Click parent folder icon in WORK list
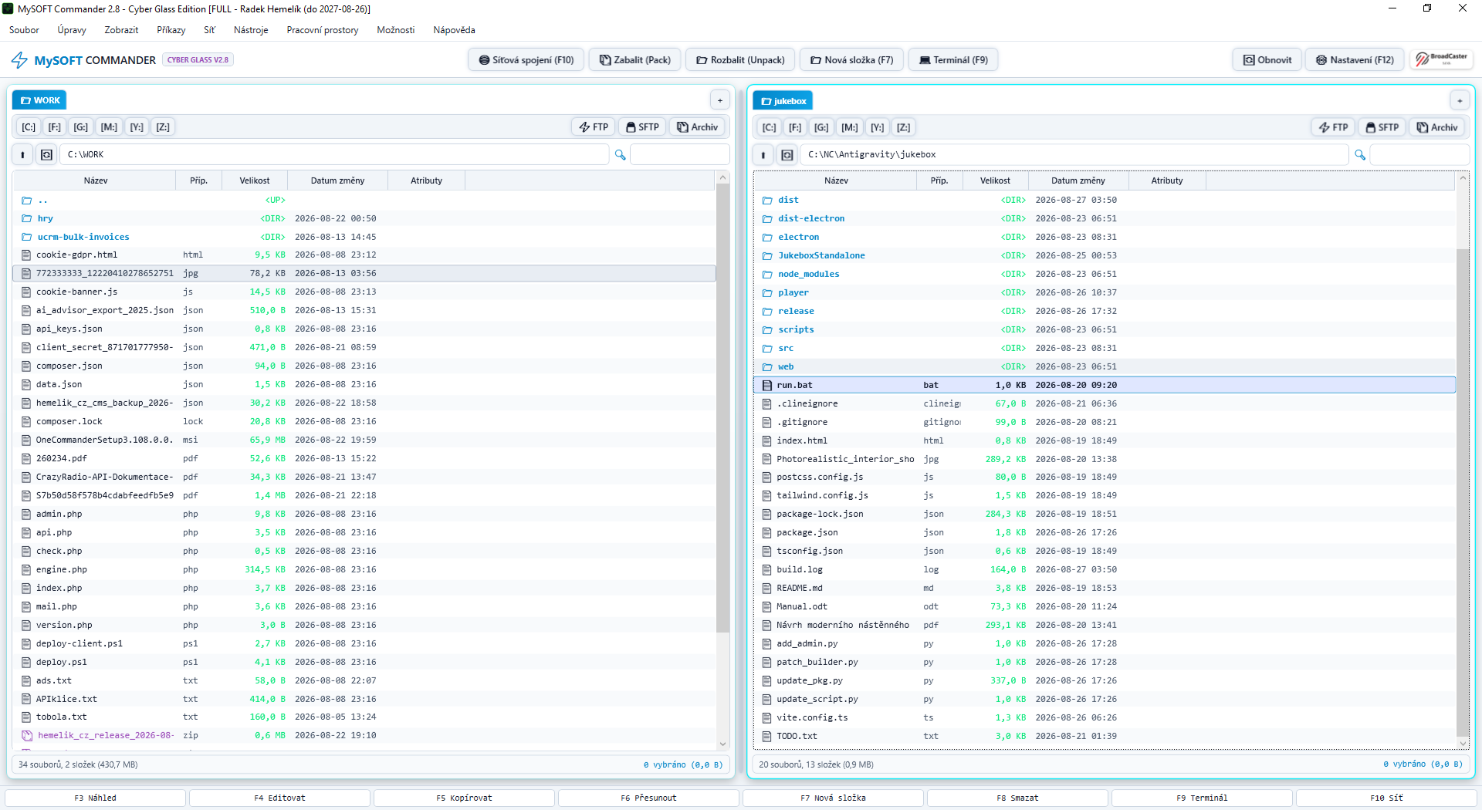1482x810 pixels. pyautogui.click(x=26, y=201)
